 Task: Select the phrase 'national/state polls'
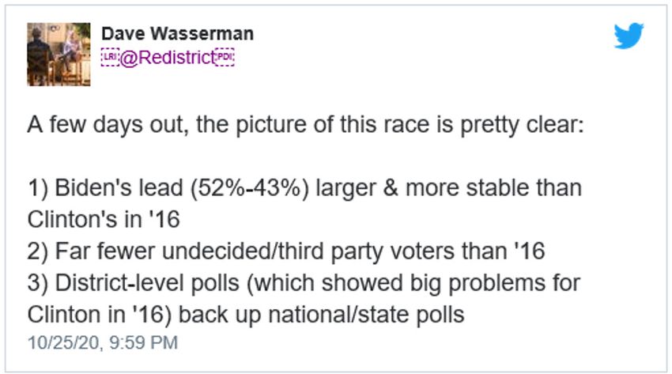pos(366,315)
